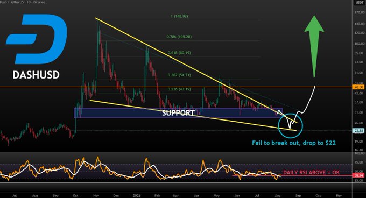Click the 43.00 price axis label
Viewport: 366px width, 198px height.
coord(360,93)
